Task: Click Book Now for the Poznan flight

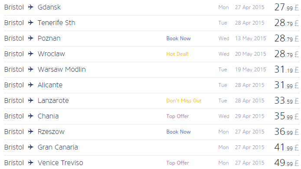Action: 179,38
